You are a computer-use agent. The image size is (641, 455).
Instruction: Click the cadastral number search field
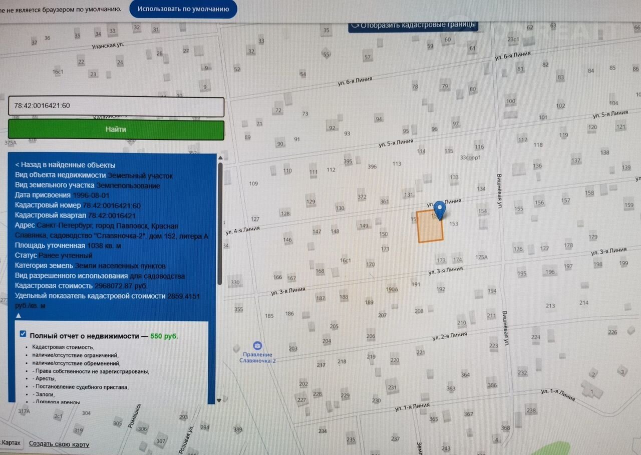(116, 106)
